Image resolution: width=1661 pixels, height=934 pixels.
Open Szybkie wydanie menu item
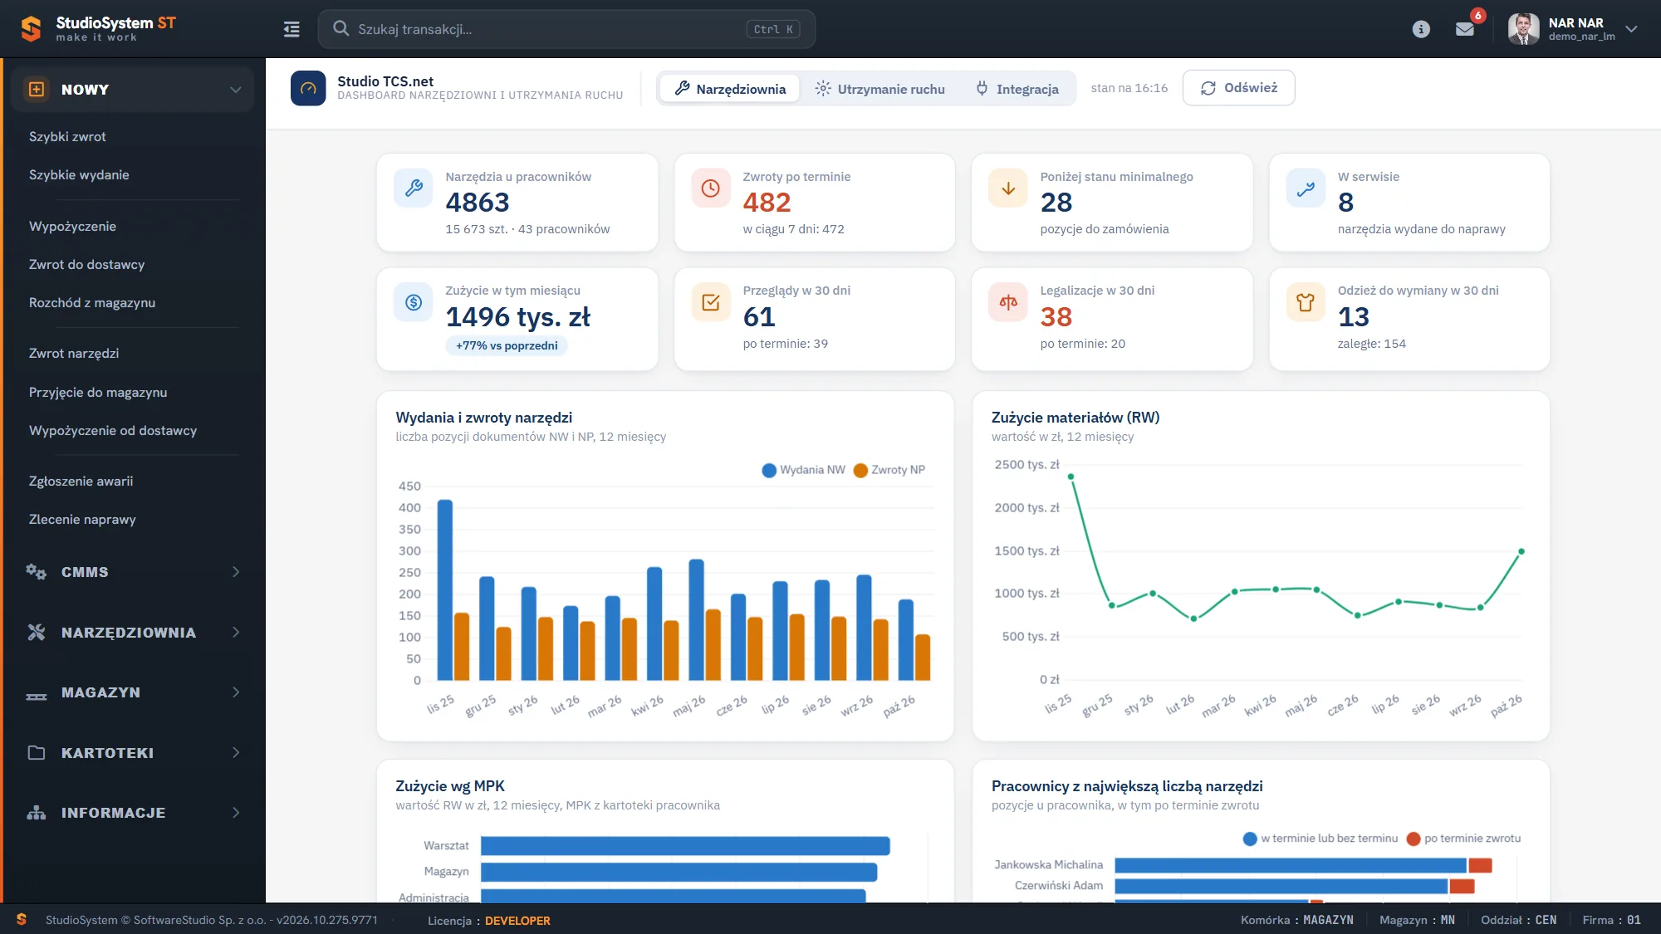[x=79, y=174]
